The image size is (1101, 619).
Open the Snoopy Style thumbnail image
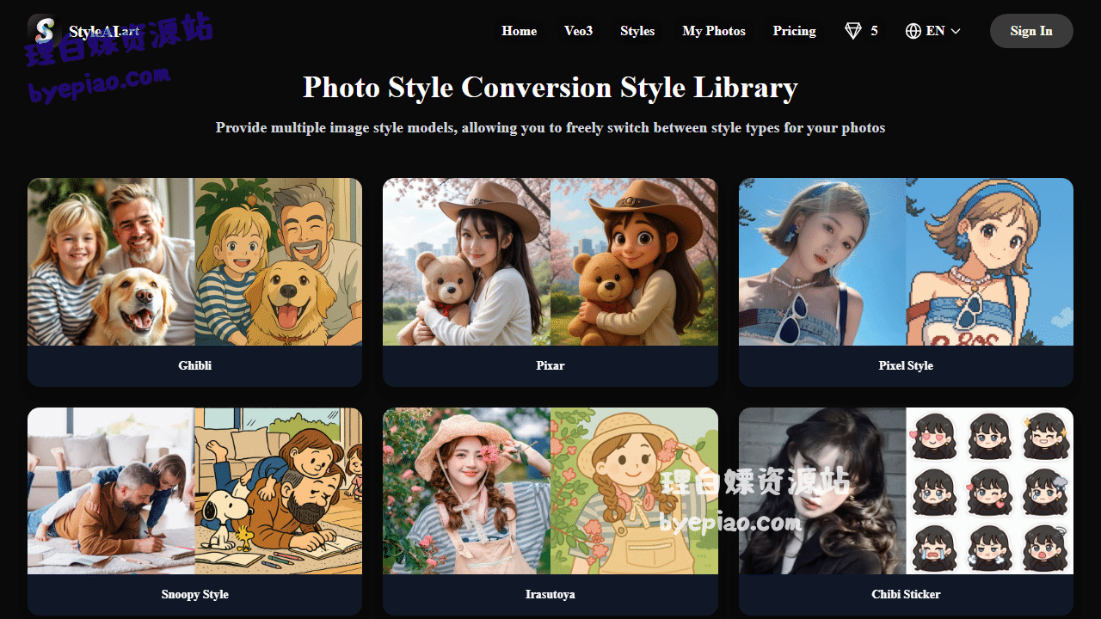pos(194,491)
